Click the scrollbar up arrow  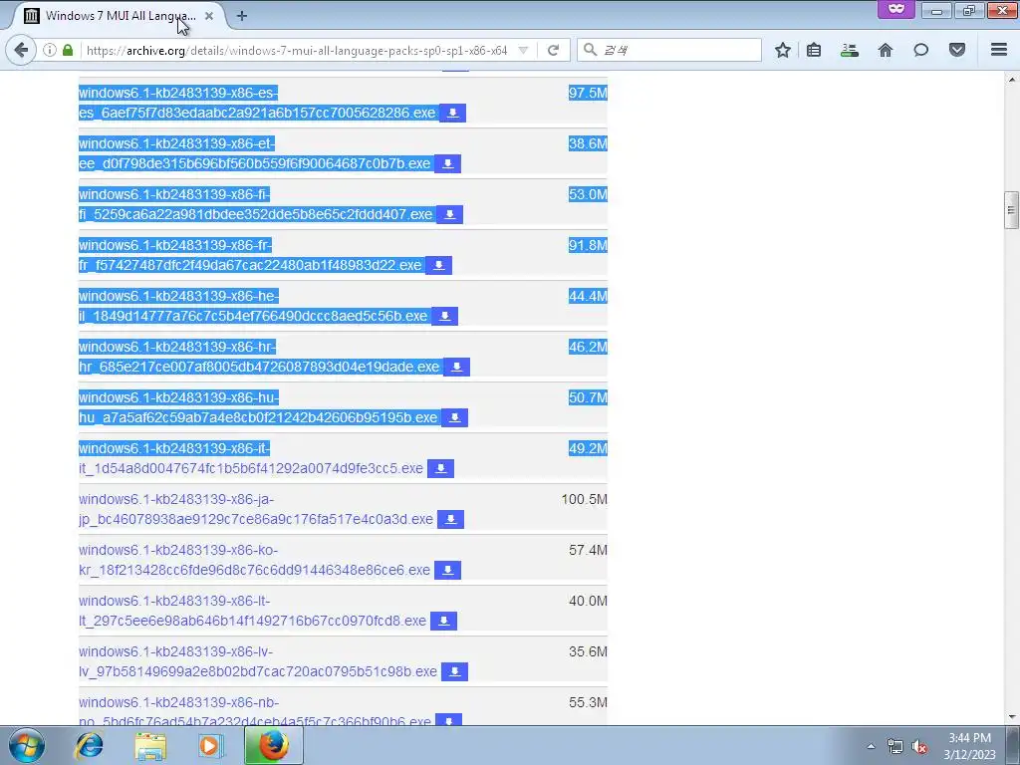1011,79
